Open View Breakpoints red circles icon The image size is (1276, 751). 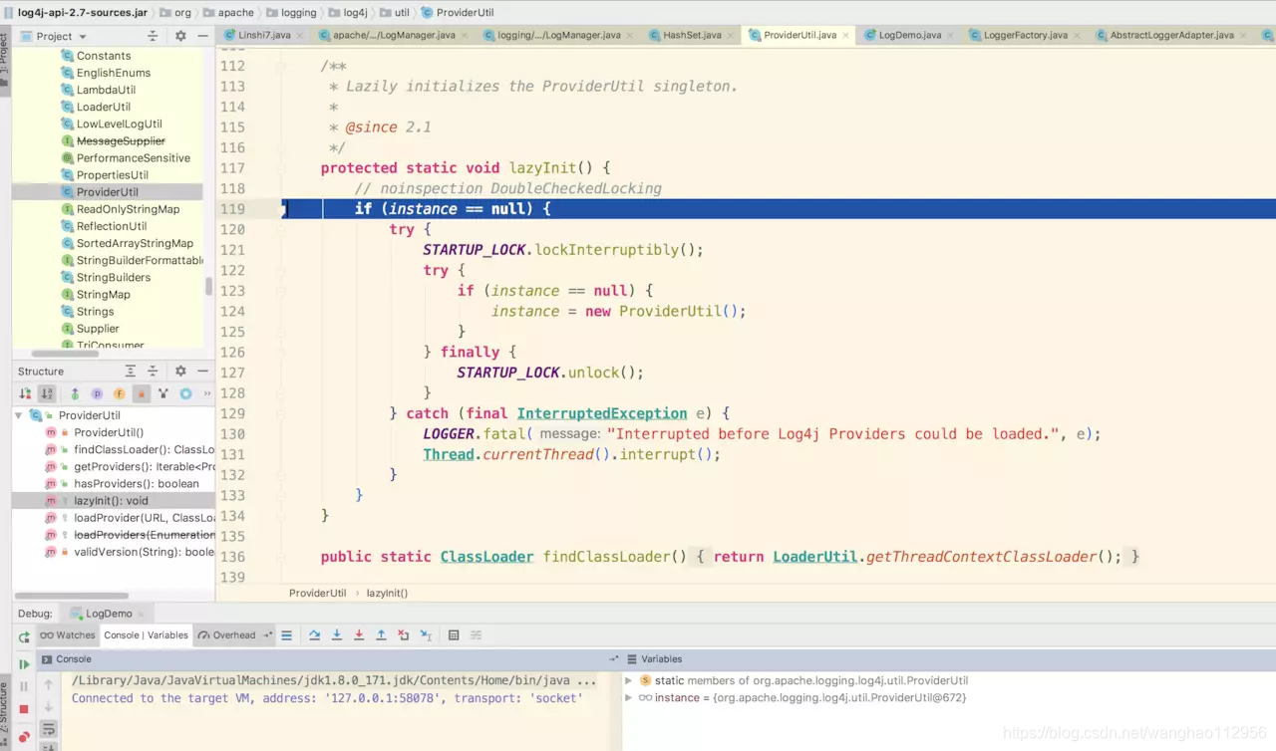point(24,736)
